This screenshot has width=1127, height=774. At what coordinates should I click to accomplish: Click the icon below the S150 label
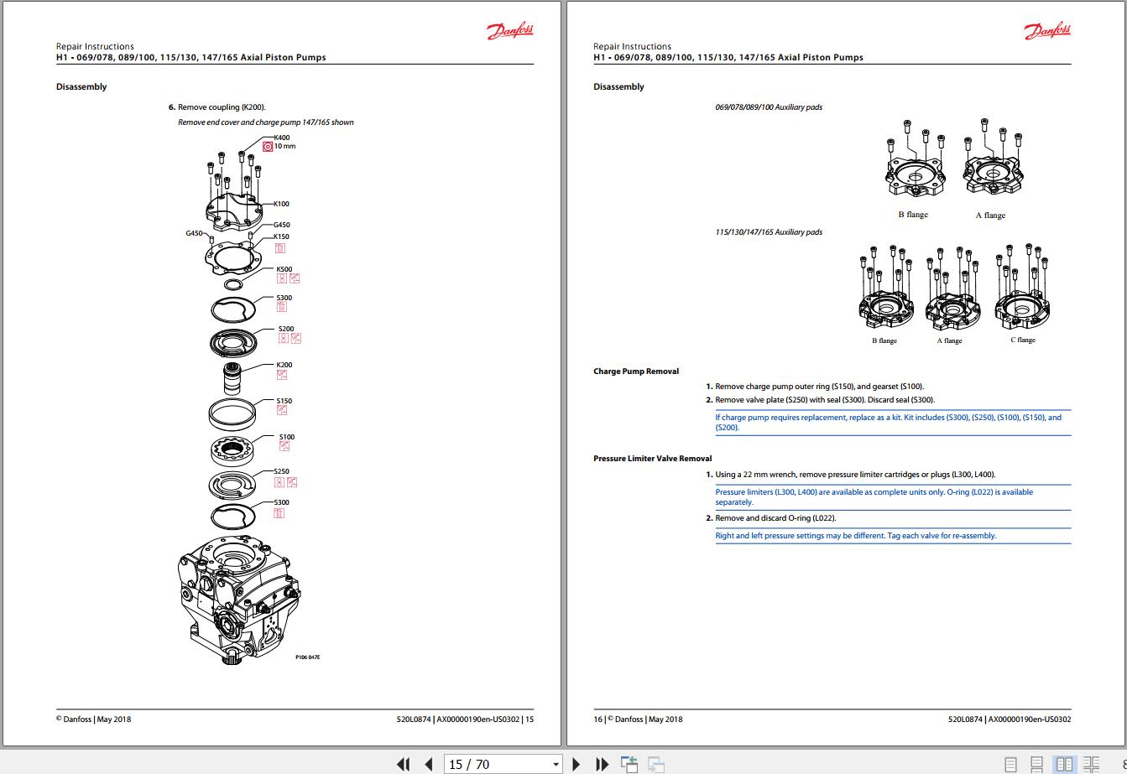(x=281, y=411)
